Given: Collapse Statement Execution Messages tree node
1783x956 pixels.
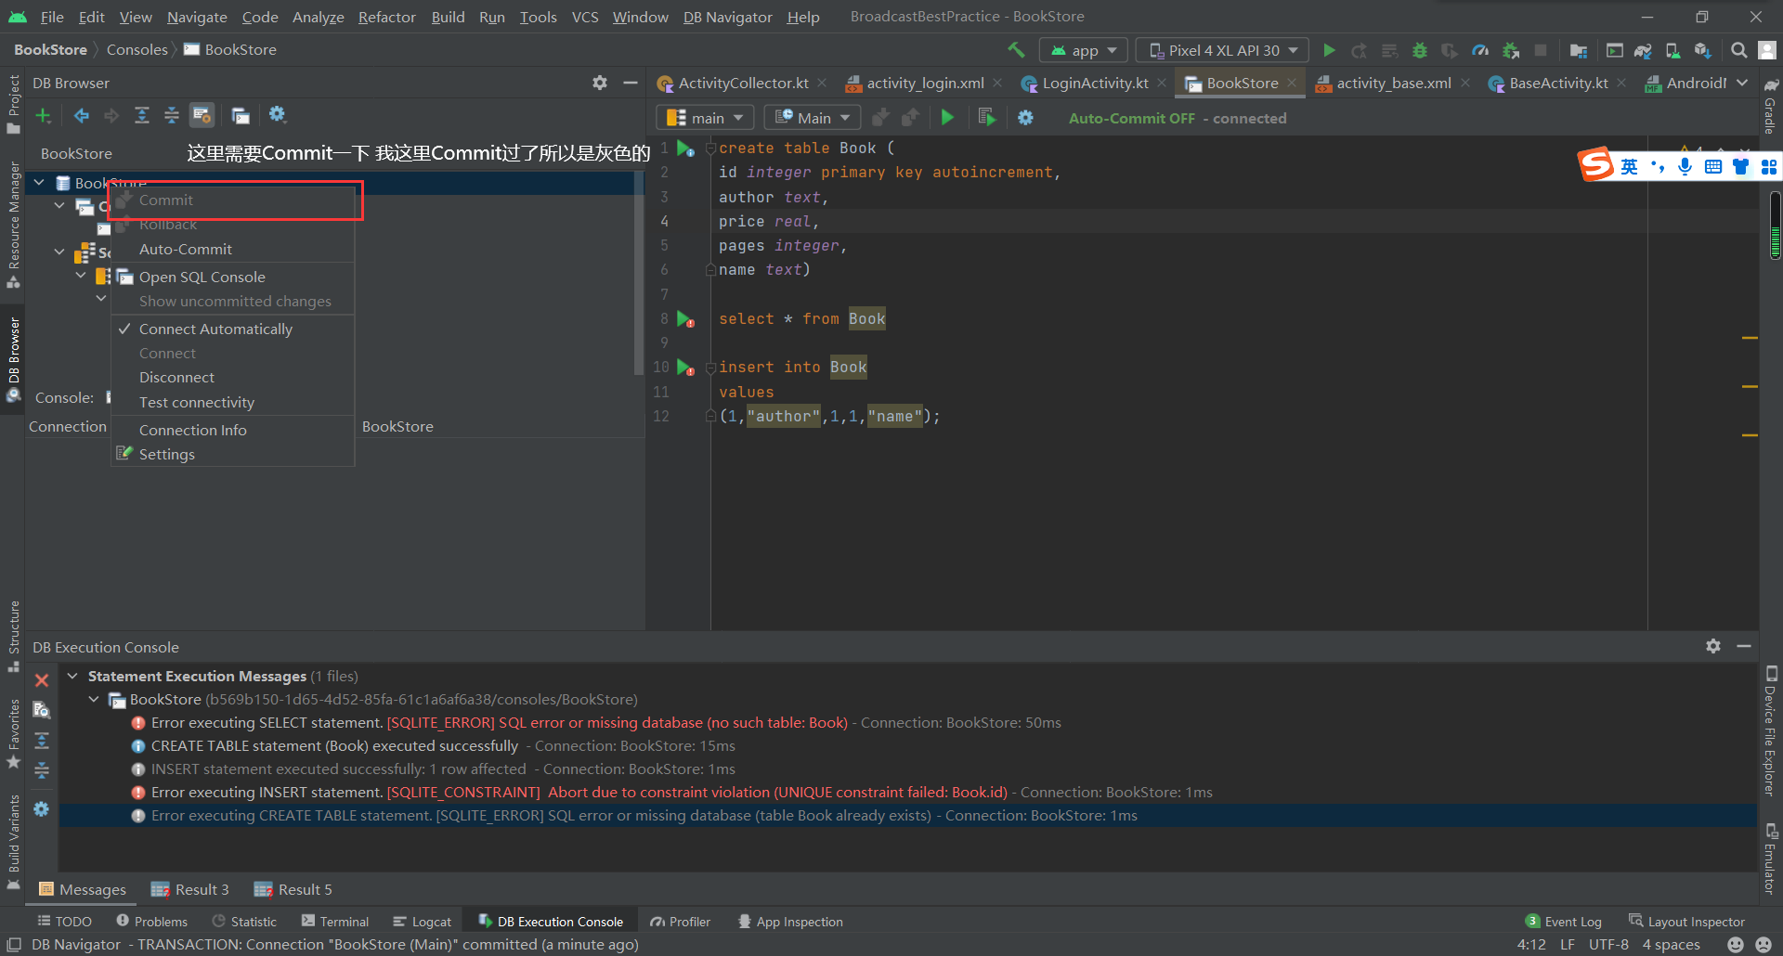Looking at the screenshot, I should coord(72,677).
